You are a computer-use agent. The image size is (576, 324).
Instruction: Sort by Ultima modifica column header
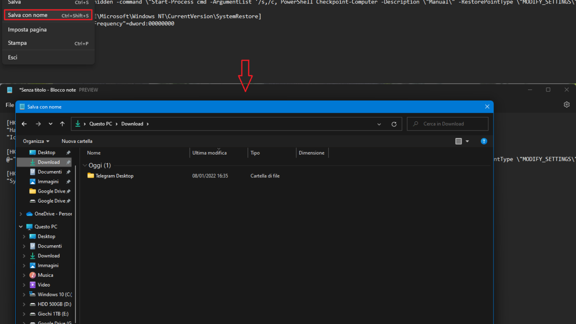point(209,153)
